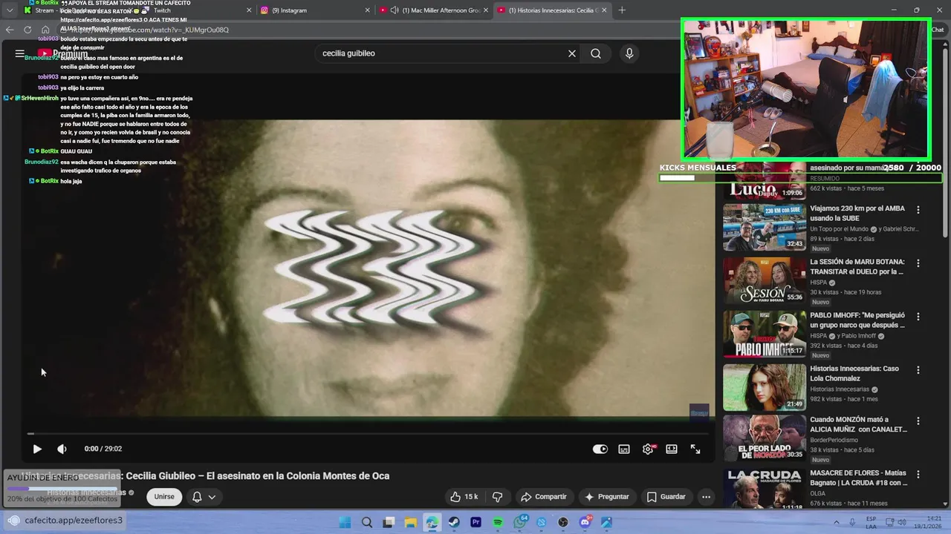
Task: Open Adobe Premiere Pro from taskbar
Action: pyautogui.click(x=475, y=522)
